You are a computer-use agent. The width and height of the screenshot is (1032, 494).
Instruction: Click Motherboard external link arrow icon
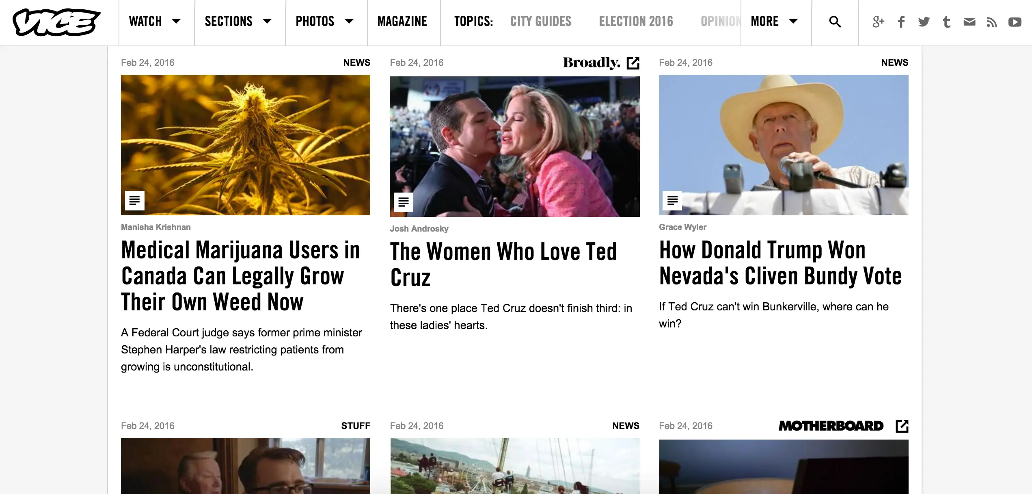click(x=902, y=426)
